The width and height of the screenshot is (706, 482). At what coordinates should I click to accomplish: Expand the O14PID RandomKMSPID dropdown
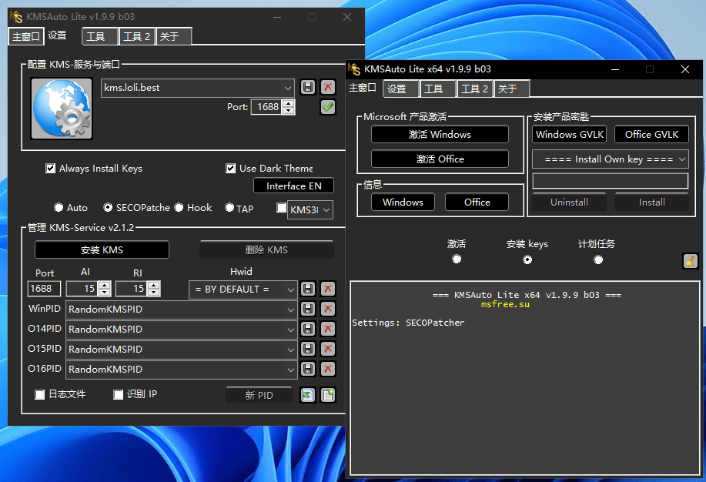pyautogui.click(x=291, y=330)
